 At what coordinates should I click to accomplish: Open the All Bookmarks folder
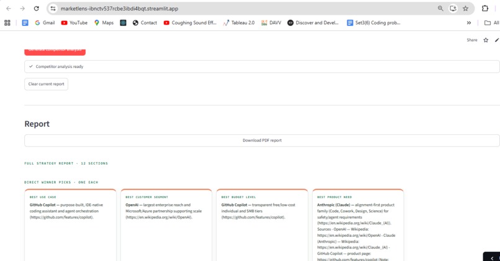(x=492, y=22)
